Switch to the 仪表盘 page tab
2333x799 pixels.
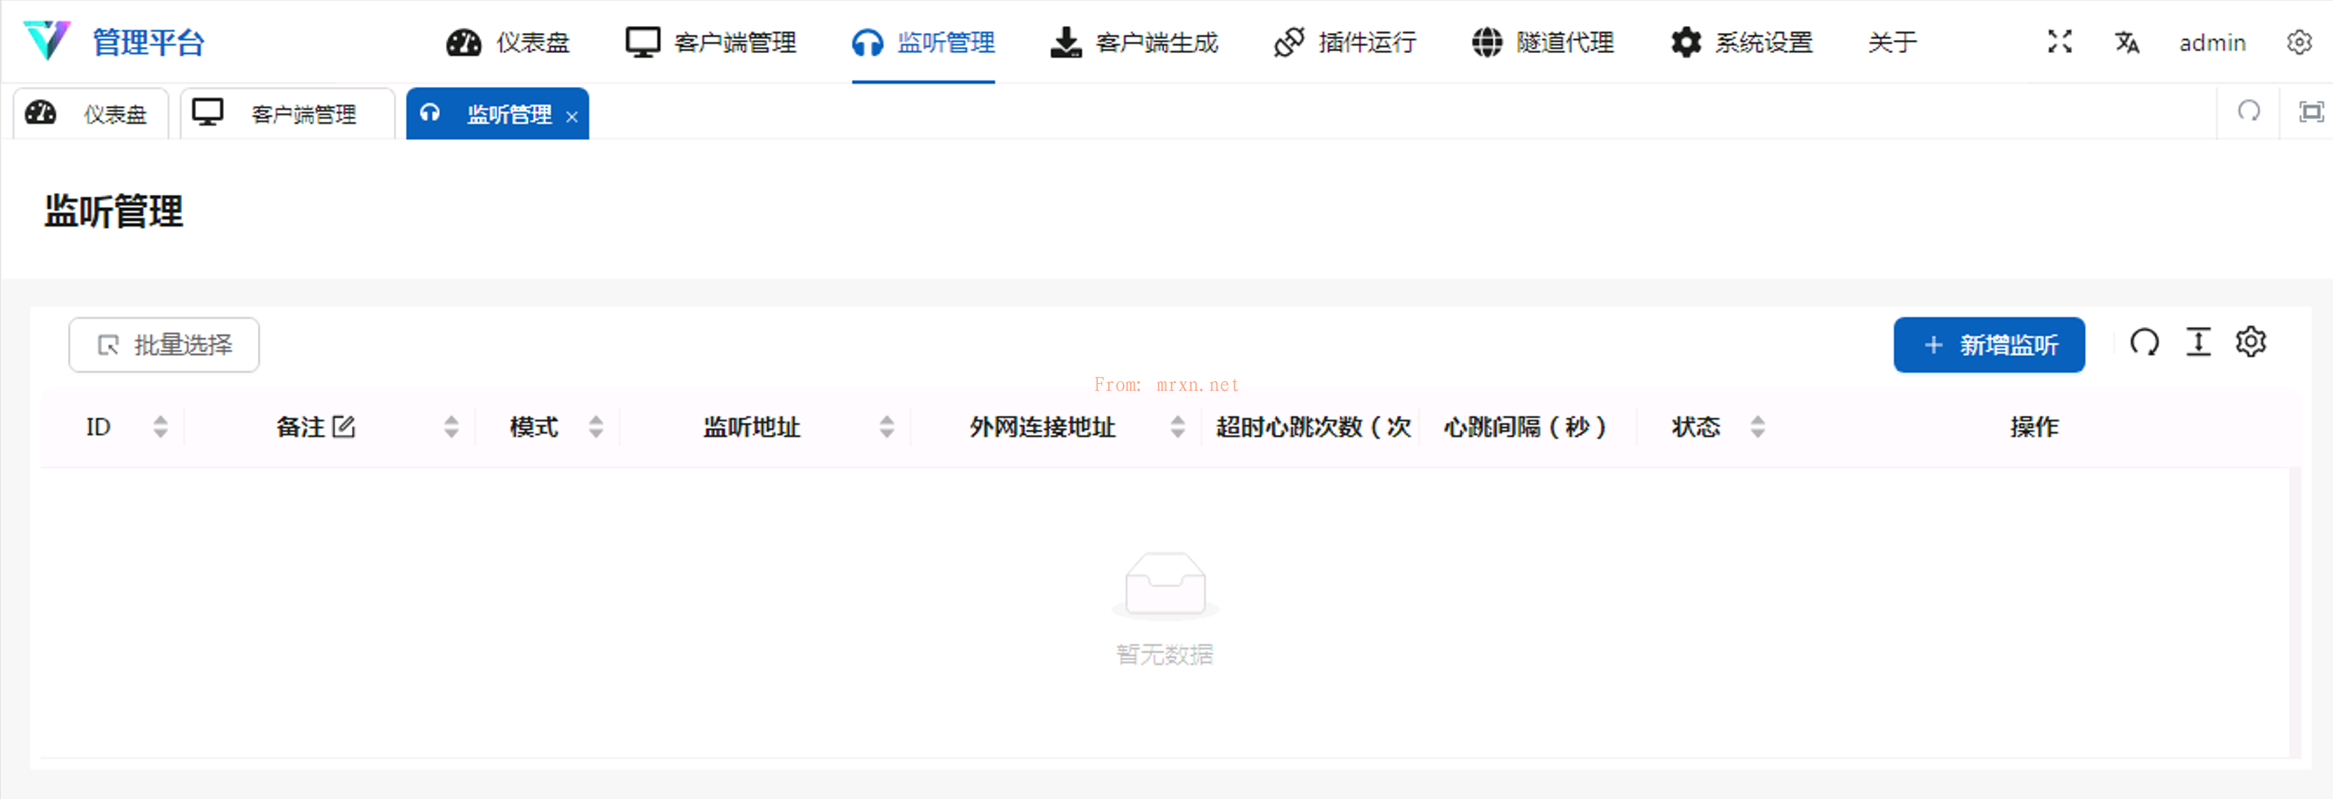pos(91,114)
